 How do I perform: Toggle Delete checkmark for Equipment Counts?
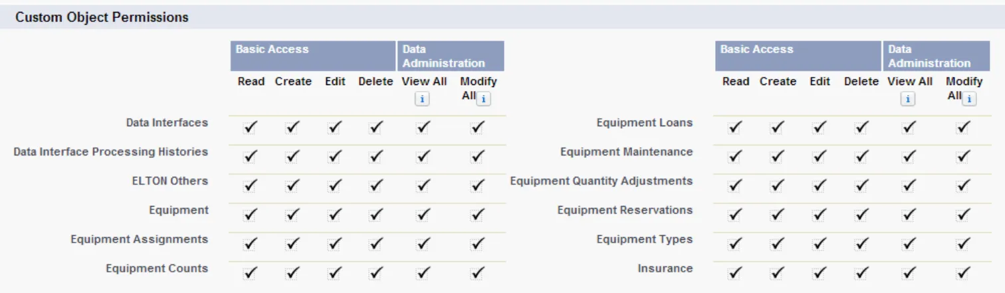376,273
